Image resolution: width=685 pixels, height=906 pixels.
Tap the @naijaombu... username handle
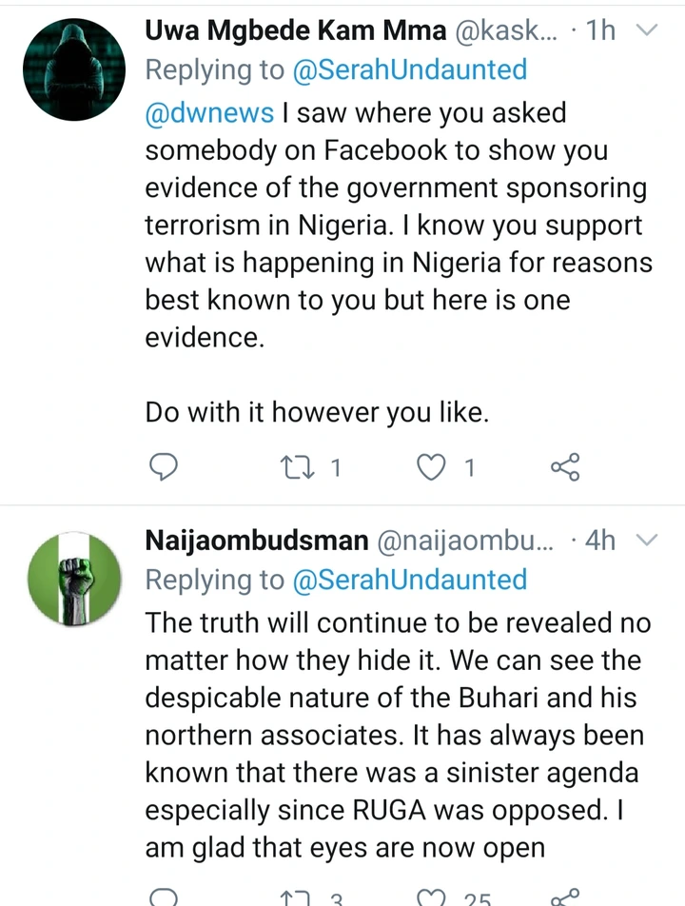(x=465, y=541)
